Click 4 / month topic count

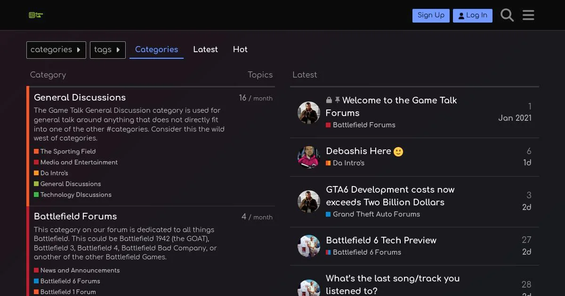(x=257, y=217)
